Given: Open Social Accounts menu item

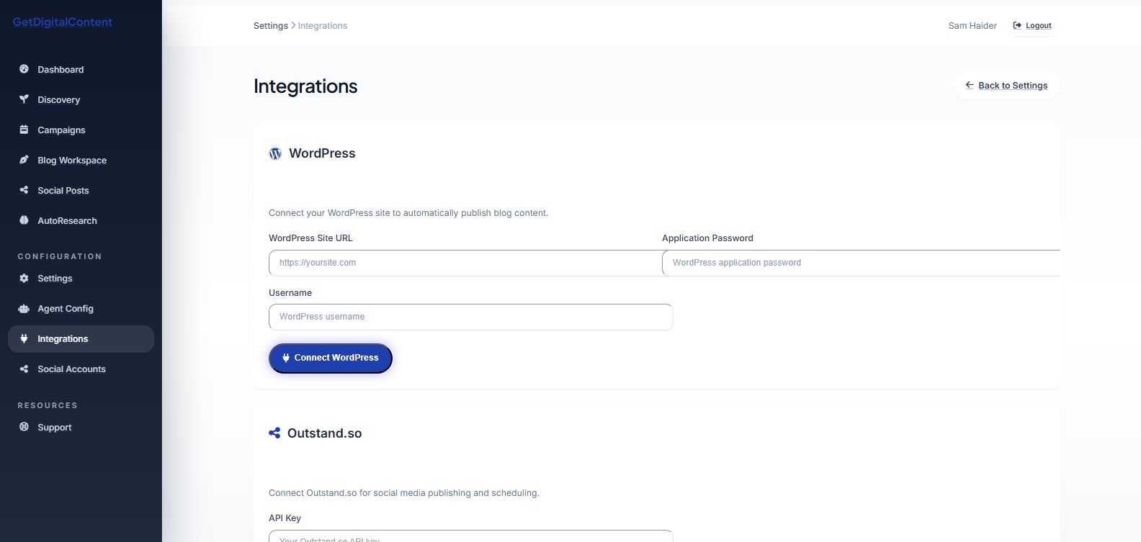Looking at the screenshot, I should (x=81, y=369).
